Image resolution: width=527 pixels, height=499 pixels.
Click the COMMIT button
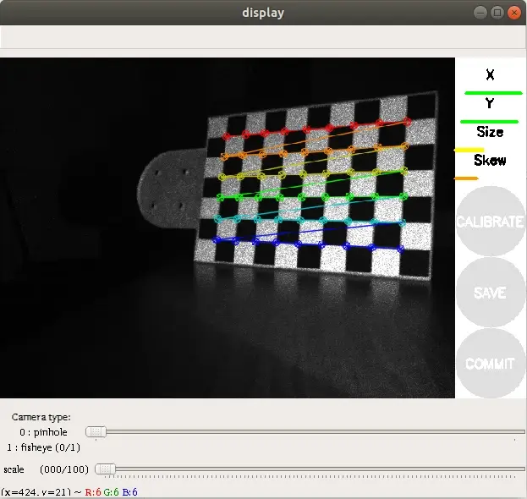tap(490, 363)
